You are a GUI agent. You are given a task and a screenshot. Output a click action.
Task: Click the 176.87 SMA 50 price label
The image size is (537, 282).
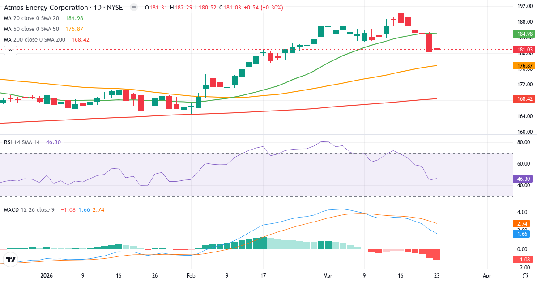522,65
